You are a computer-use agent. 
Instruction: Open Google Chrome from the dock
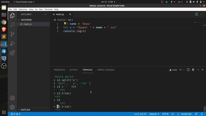(4, 22)
